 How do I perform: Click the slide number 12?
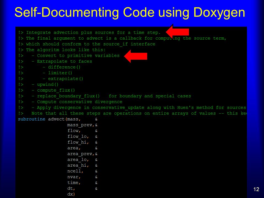pos(256,189)
